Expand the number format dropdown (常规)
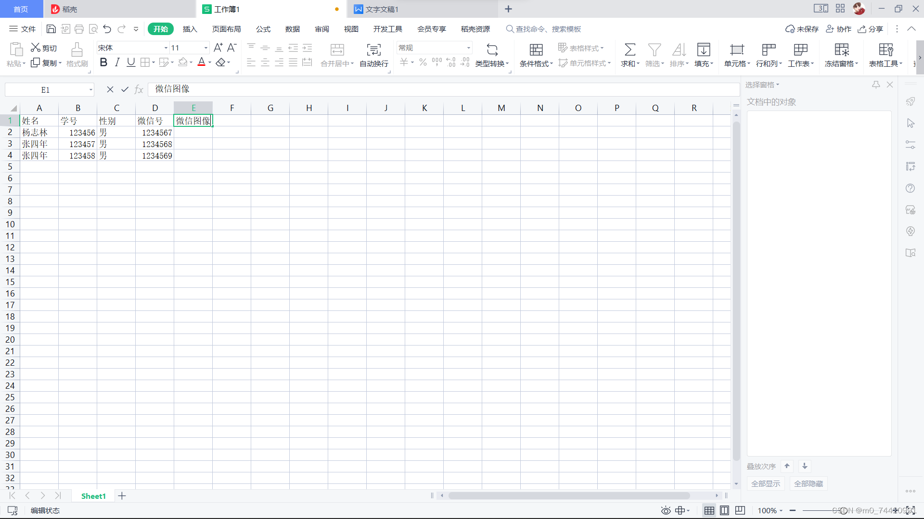The width and height of the screenshot is (924, 519). 468,48
